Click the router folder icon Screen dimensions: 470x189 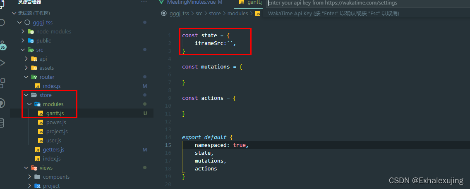point(34,77)
